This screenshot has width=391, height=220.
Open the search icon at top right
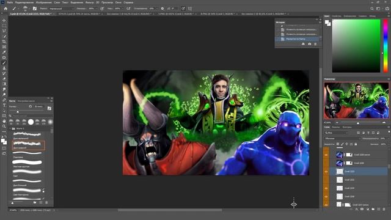372,9
